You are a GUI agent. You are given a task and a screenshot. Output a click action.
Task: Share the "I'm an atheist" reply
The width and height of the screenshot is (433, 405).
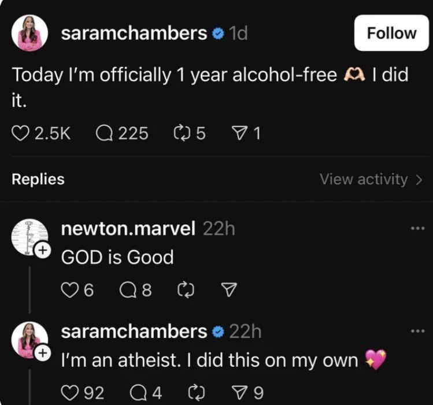(x=237, y=393)
